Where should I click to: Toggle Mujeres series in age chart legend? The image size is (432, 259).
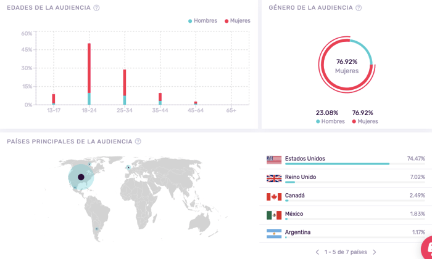pos(237,21)
